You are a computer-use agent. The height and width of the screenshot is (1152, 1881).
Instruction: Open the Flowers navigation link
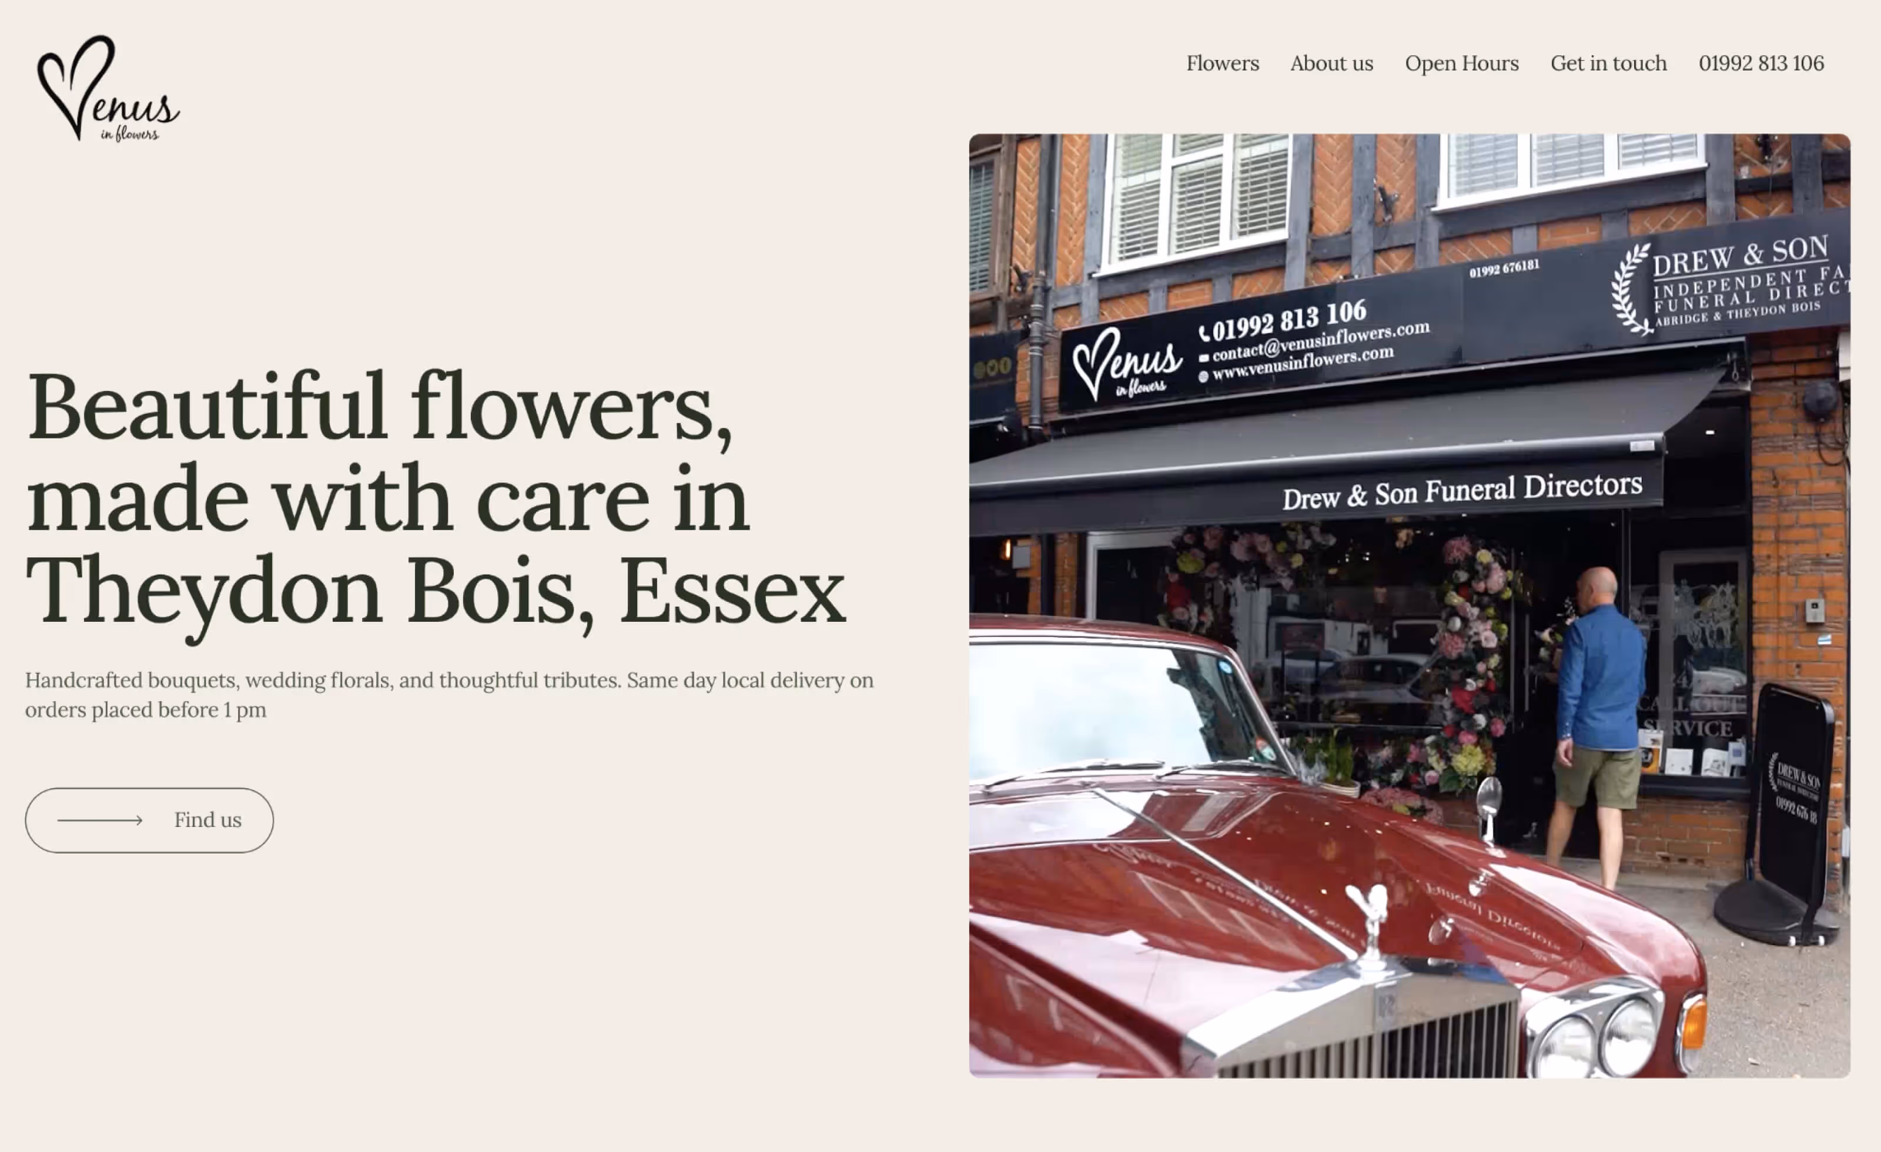[1222, 63]
